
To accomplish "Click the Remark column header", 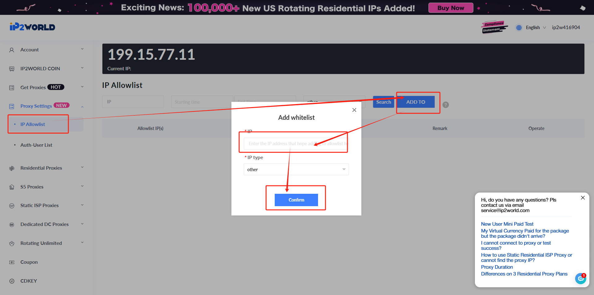I will tap(440, 128).
